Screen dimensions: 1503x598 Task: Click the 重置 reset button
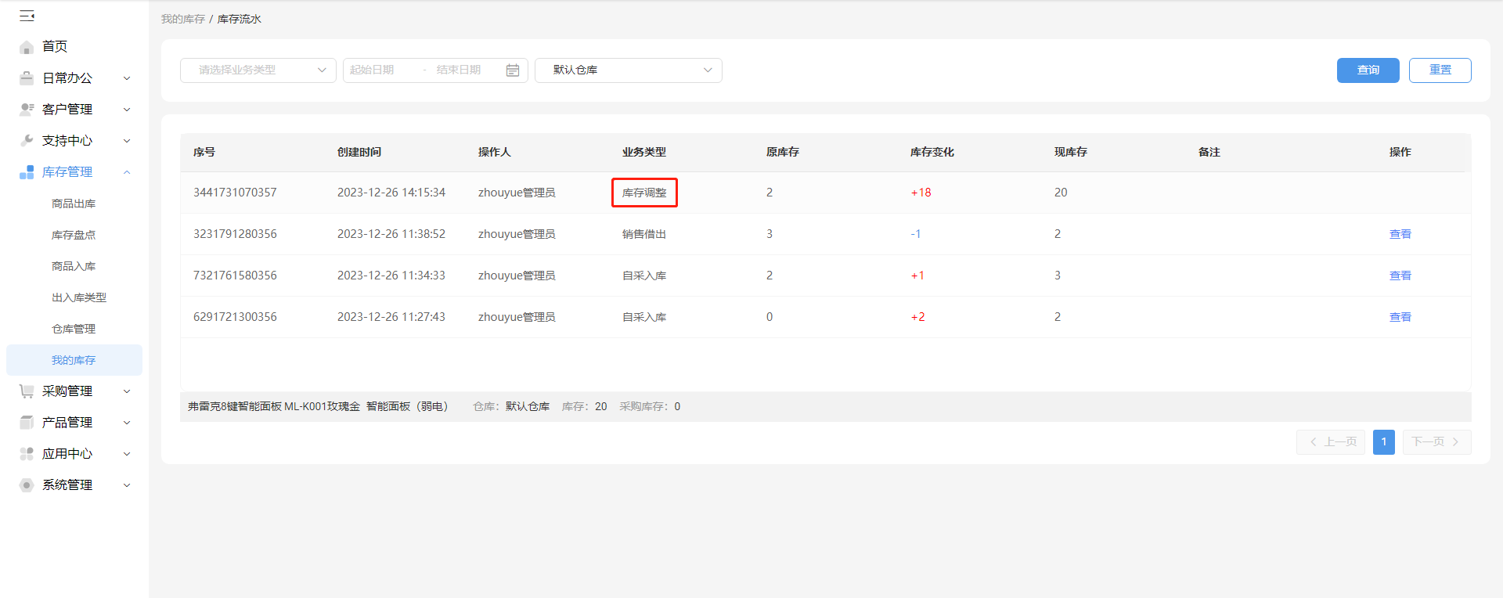click(1440, 70)
